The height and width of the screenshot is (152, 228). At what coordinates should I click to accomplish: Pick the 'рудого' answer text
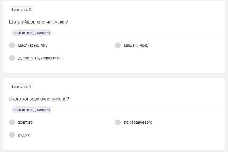pos(24,135)
